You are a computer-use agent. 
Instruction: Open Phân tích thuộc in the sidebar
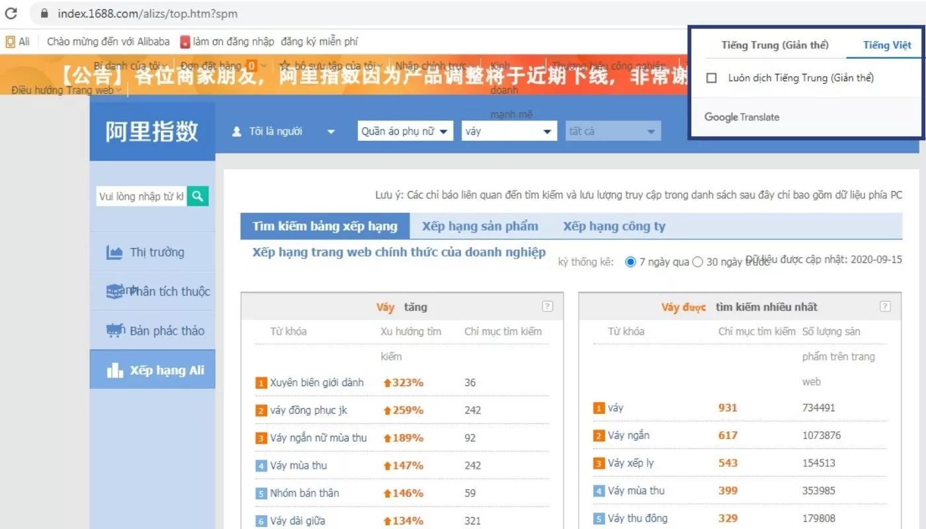153,291
